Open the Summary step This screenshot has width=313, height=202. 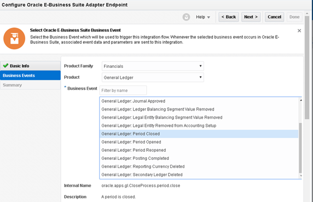(x=30, y=85)
